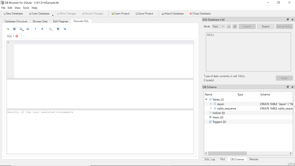Close the SQL 1 tab
295x166 pixels.
point(17,36)
